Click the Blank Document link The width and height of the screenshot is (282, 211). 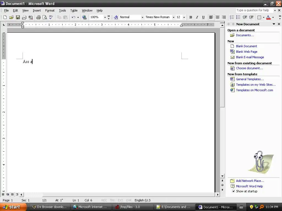point(246,46)
